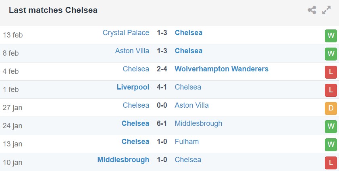Open the 0-0 match result
Image resolution: width=339 pixels, height=171 pixels.
(162, 105)
